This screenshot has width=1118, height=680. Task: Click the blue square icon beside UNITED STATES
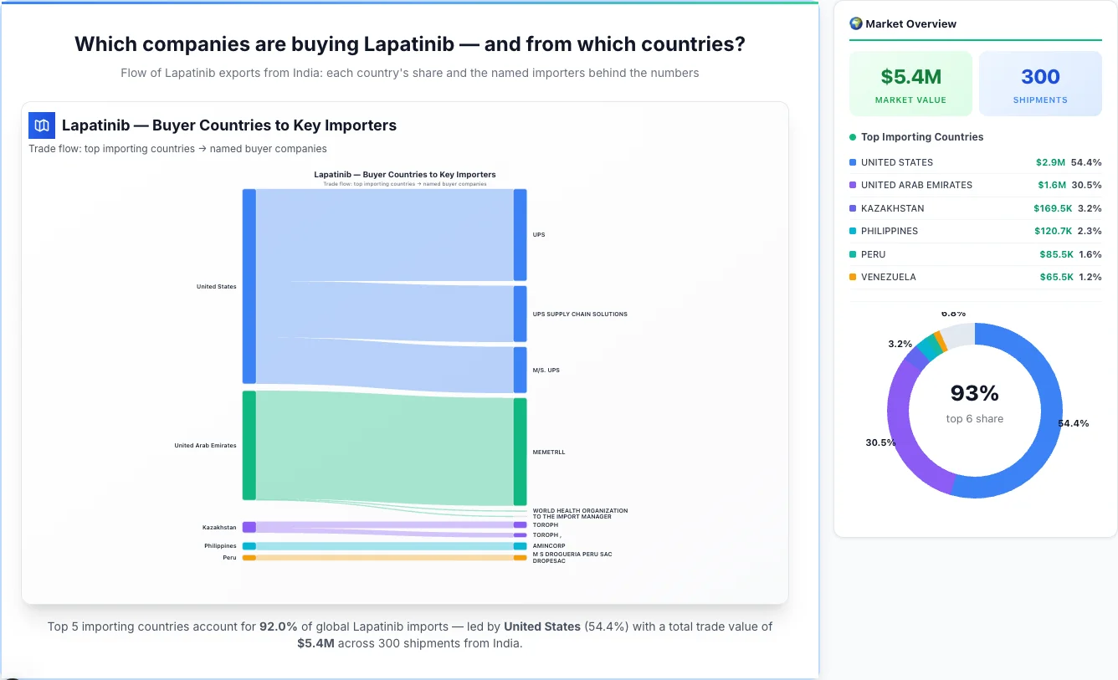[851, 162]
